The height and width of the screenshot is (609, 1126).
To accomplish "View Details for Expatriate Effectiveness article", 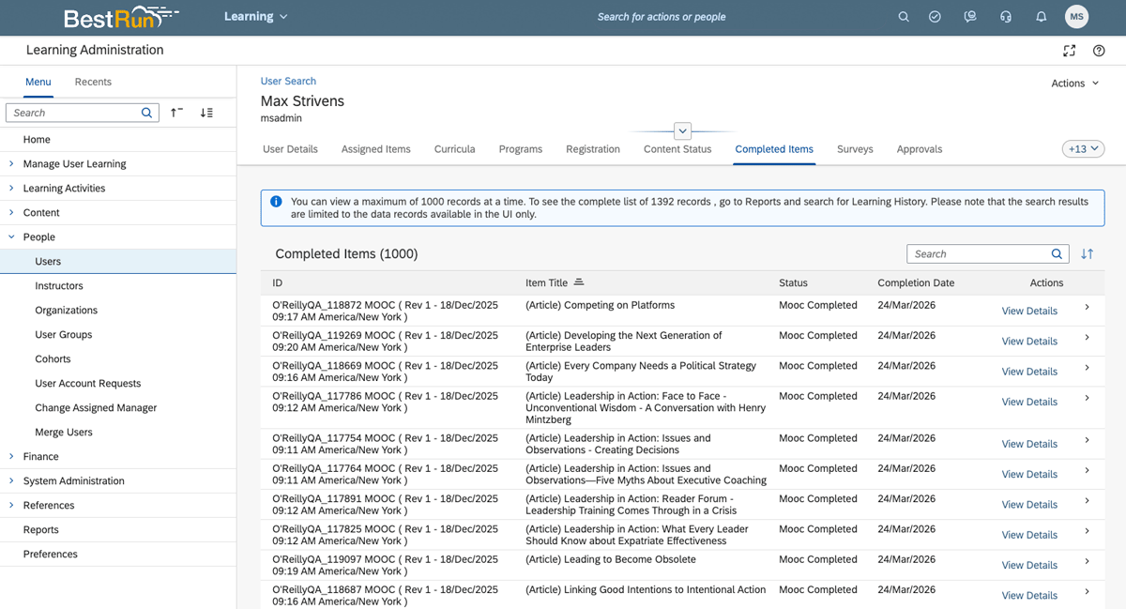I will [1029, 535].
